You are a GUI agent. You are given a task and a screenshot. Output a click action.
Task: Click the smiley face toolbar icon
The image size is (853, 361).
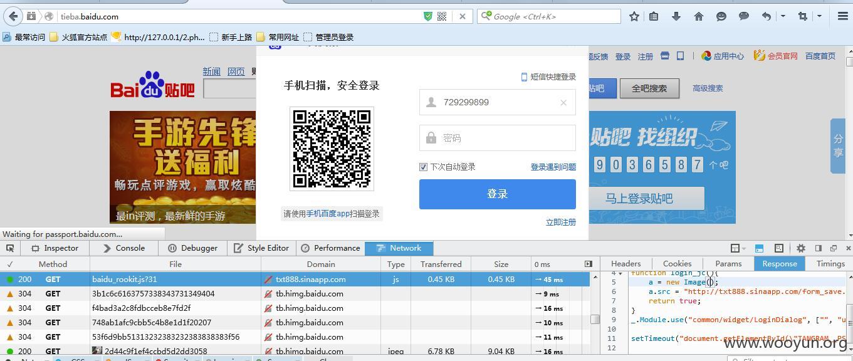(x=721, y=16)
